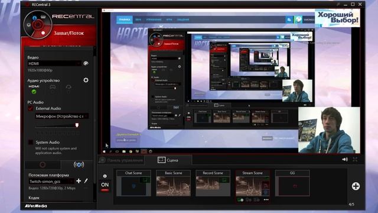
Task: Click Хороший Выбор banner in preview
Action: pyautogui.click(x=337, y=18)
